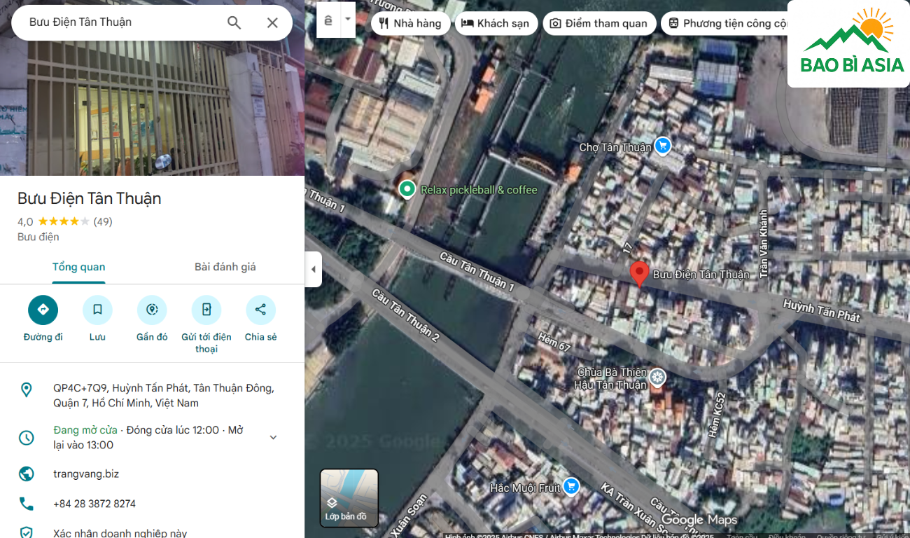Click the Đường đi directions icon
Screen dimensions: 910x538
pyautogui.click(x=43, y=310)
